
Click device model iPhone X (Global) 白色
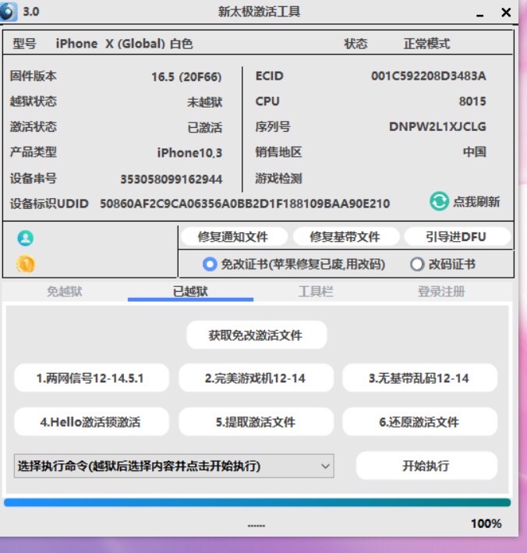[125, 44]
